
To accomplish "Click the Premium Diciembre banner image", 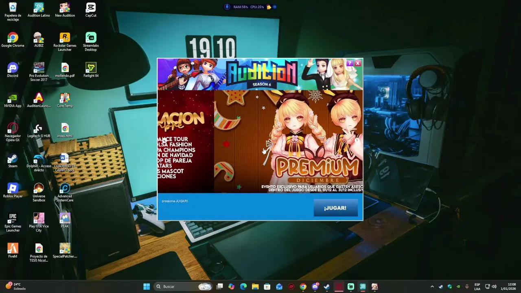I will click(289, 142).
